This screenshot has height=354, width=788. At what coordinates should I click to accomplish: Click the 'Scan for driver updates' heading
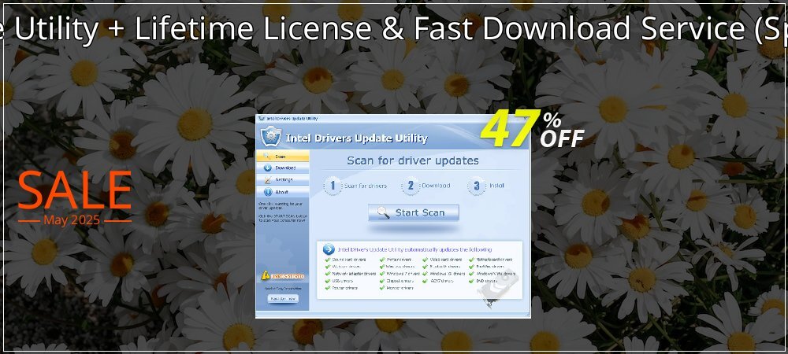[x=413, y=161]
